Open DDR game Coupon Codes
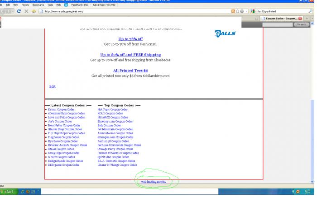The height and width of the screenshot is (198, 317). pyautogui.click(x=64, y=165)
